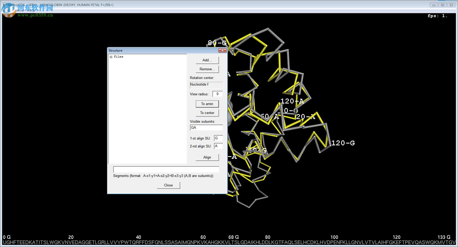Image resolution: width=458 pixels, height=247 pixels.
Task: Click position marker 20 on sequence bar
Action: [71, 237]
